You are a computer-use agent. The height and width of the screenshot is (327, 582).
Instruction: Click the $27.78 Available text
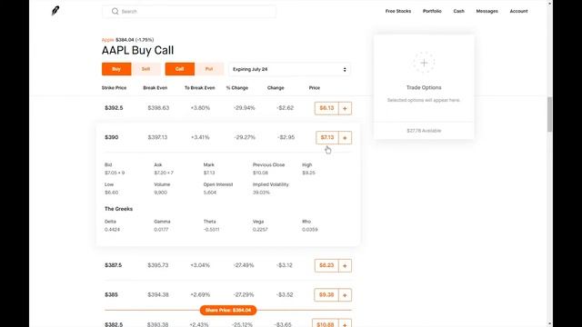424,131
